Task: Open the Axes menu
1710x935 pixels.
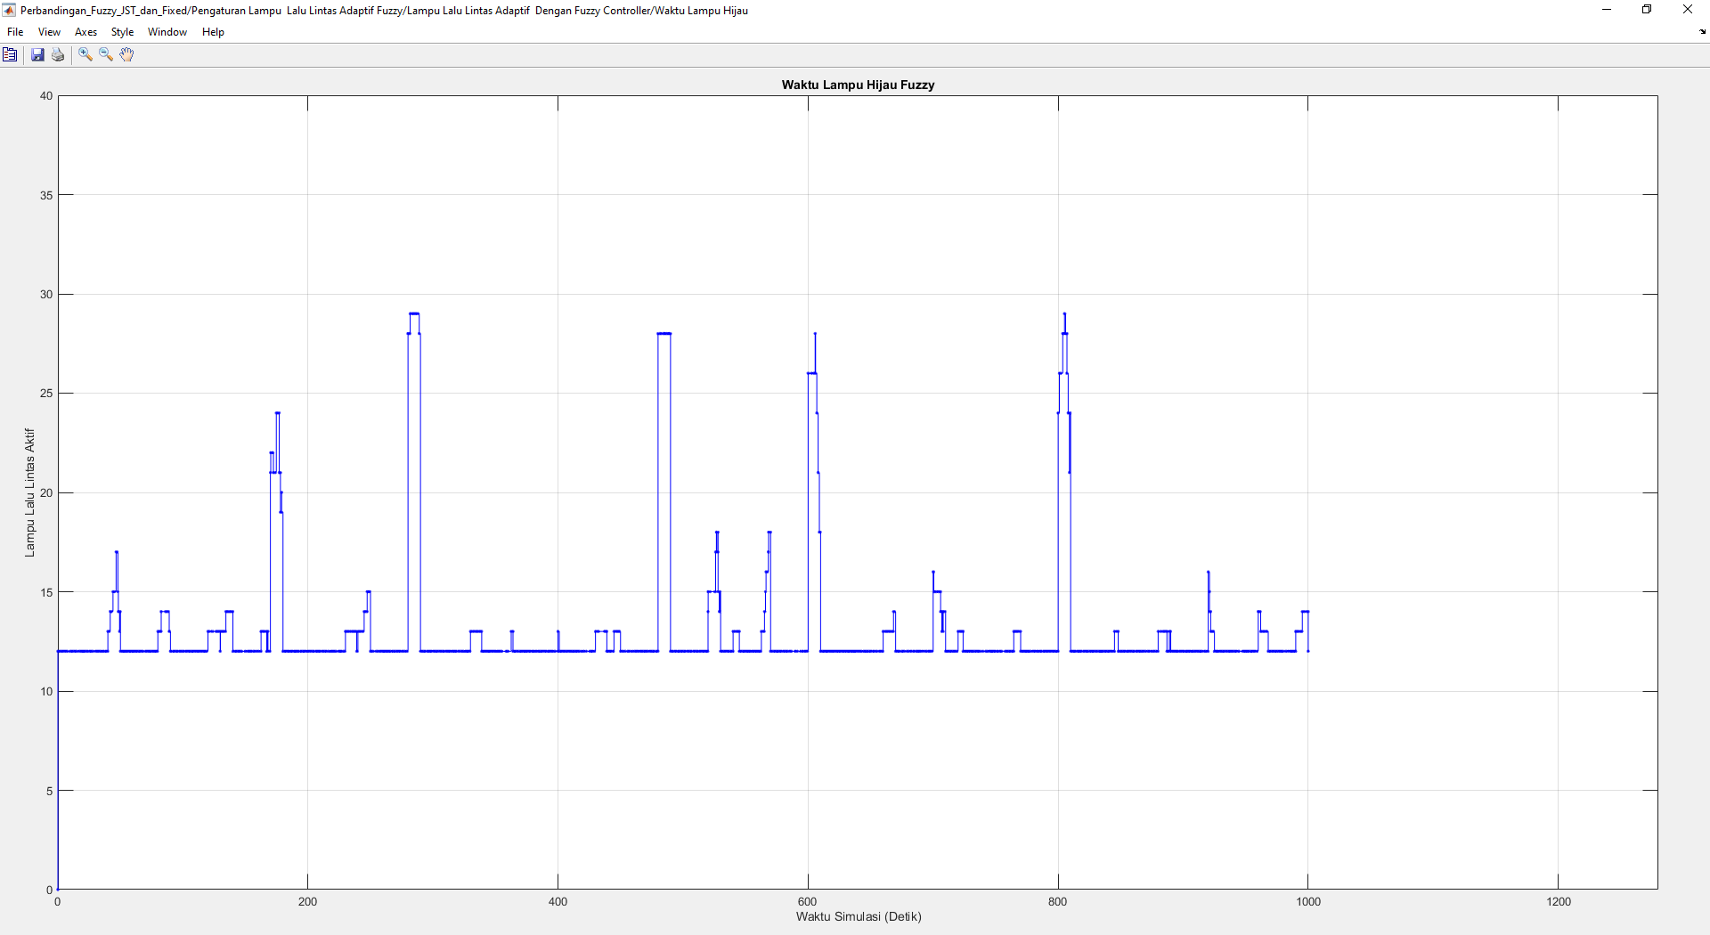Action: coord(85,32)
